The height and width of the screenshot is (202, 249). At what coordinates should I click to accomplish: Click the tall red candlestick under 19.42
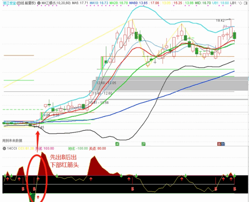pos(231,29)
